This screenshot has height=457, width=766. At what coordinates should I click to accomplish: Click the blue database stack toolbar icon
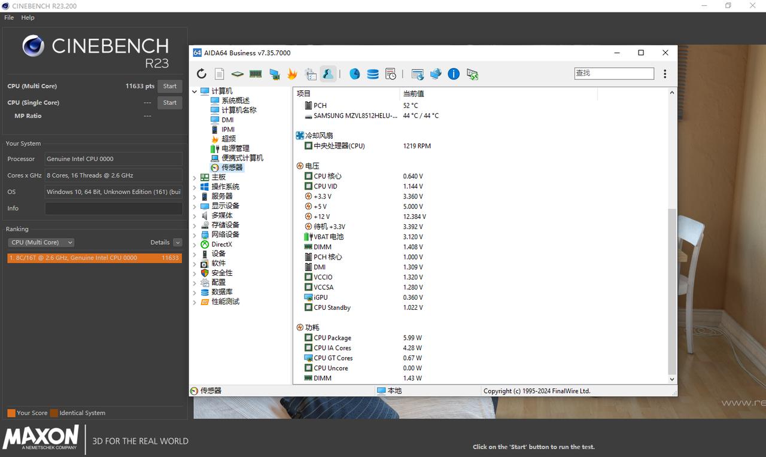pos(373,74)
